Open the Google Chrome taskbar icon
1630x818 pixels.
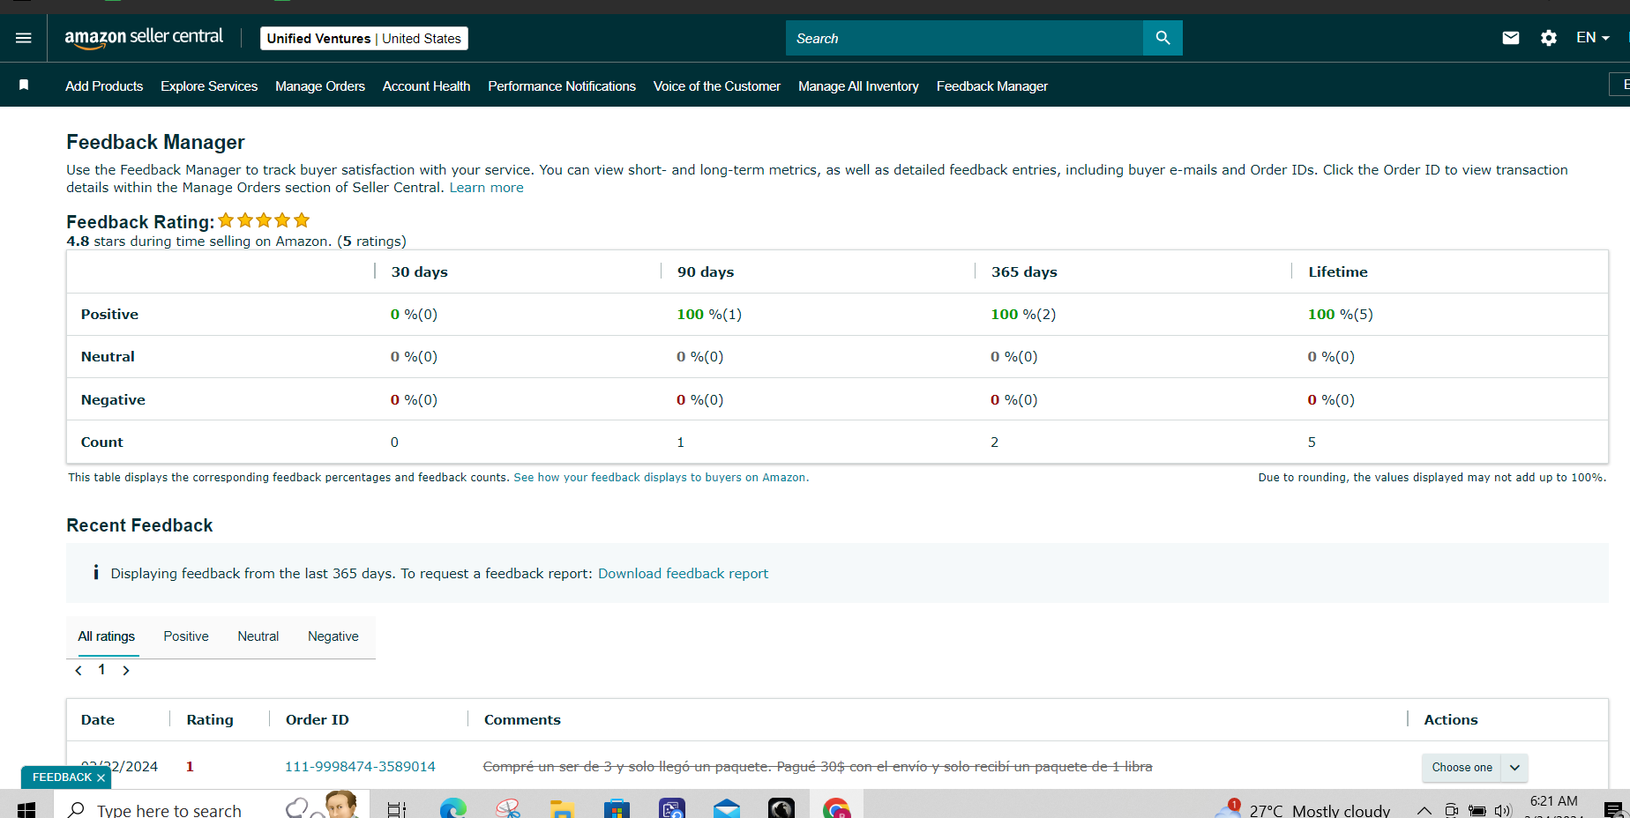pyautogui.click(x=836, y=808)
